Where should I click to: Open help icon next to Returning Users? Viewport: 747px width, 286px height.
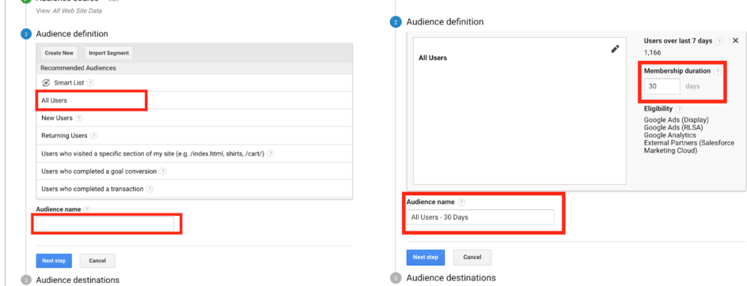pos(93,136)
